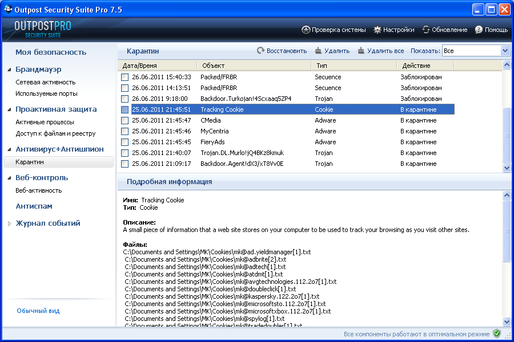Click the update arrows icon
The width and height of the screenshot is (514, 342).
[x=426, y=30]
